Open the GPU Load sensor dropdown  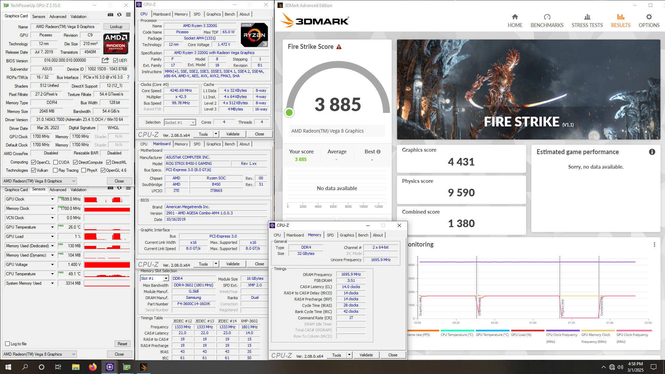tap(52, 237)
